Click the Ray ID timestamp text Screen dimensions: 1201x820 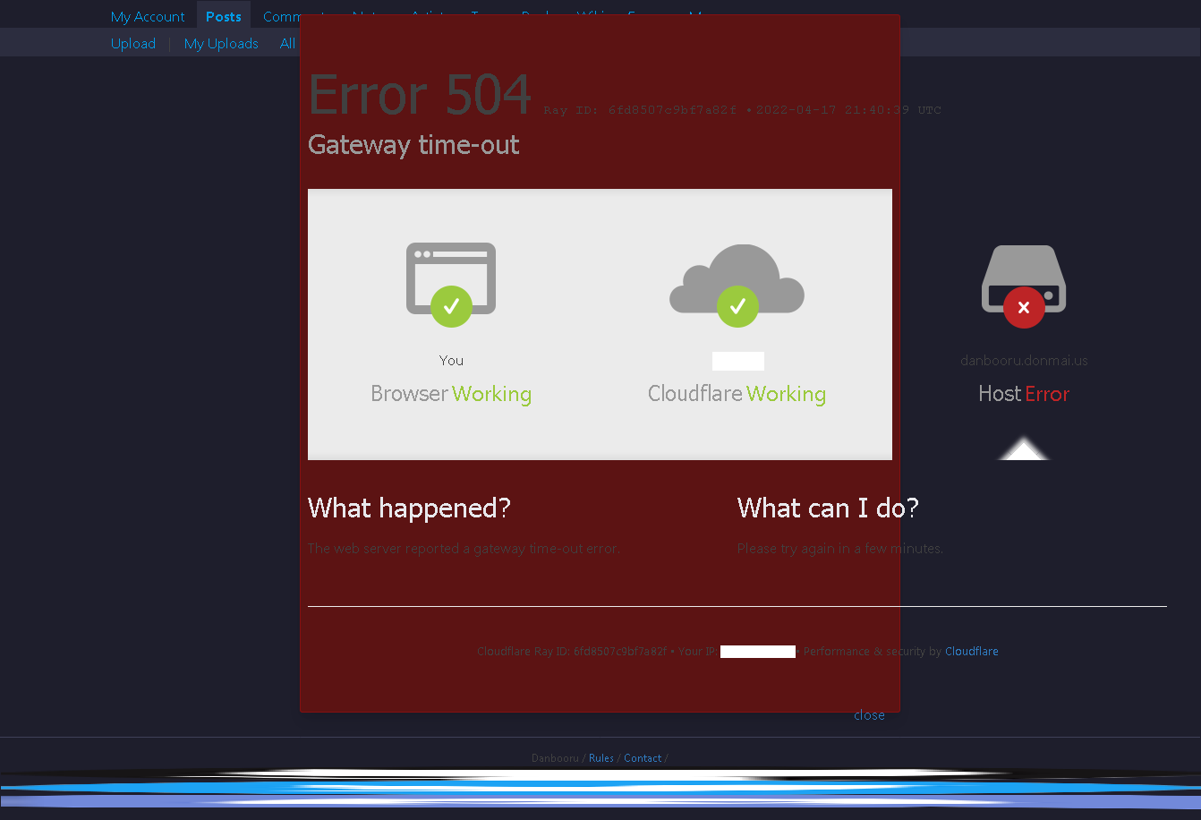pos(742,110)
